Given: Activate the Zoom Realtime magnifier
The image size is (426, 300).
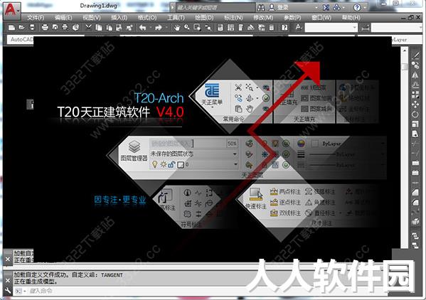Looking at the screenshot, I should [x=187, y=28].
